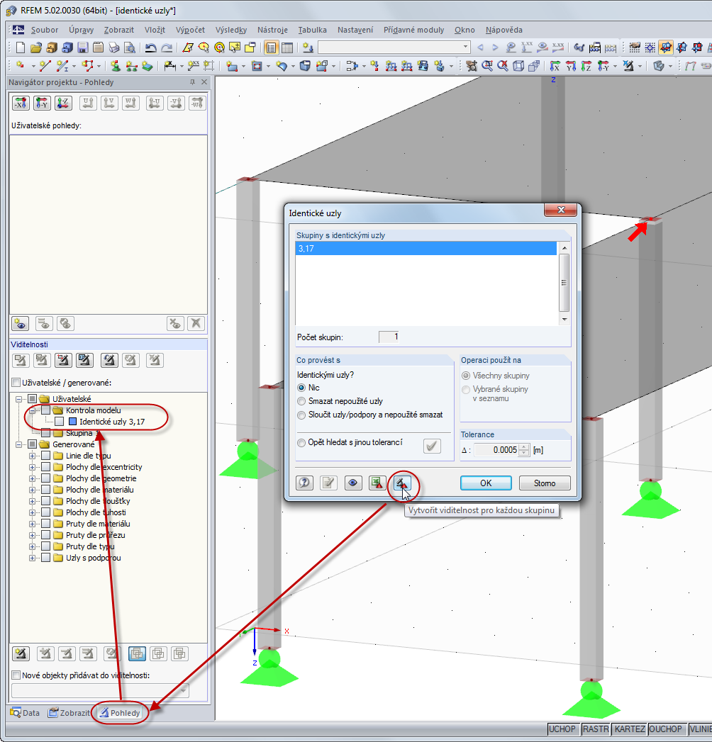Expand Linie dle typu node
Screen dimensions: 712x742
point(32,456)
